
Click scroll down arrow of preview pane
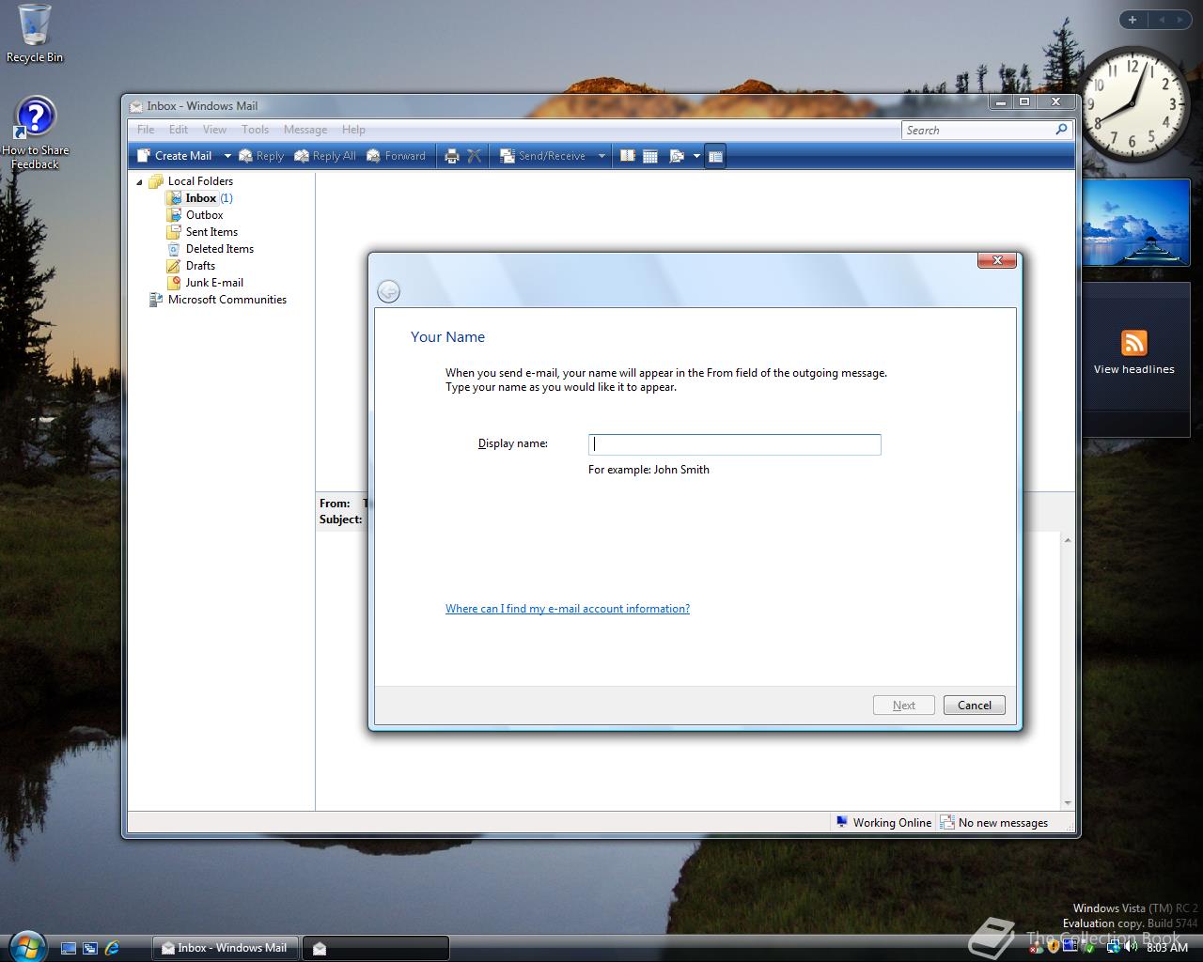1068,803
